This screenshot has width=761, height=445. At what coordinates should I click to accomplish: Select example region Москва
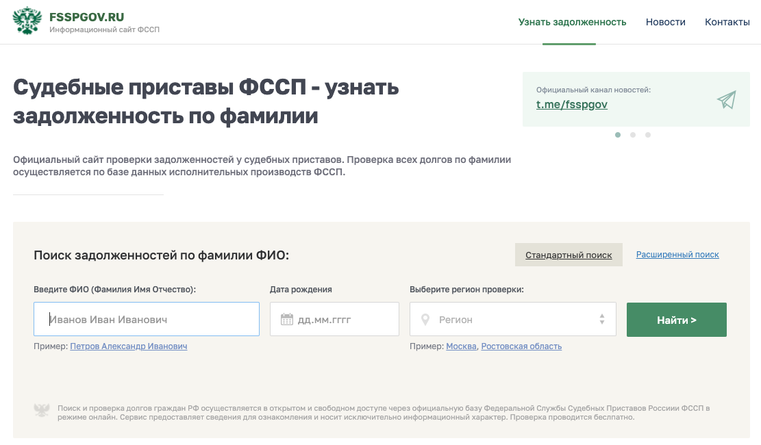pyautogui.click(x=461, y=346)
